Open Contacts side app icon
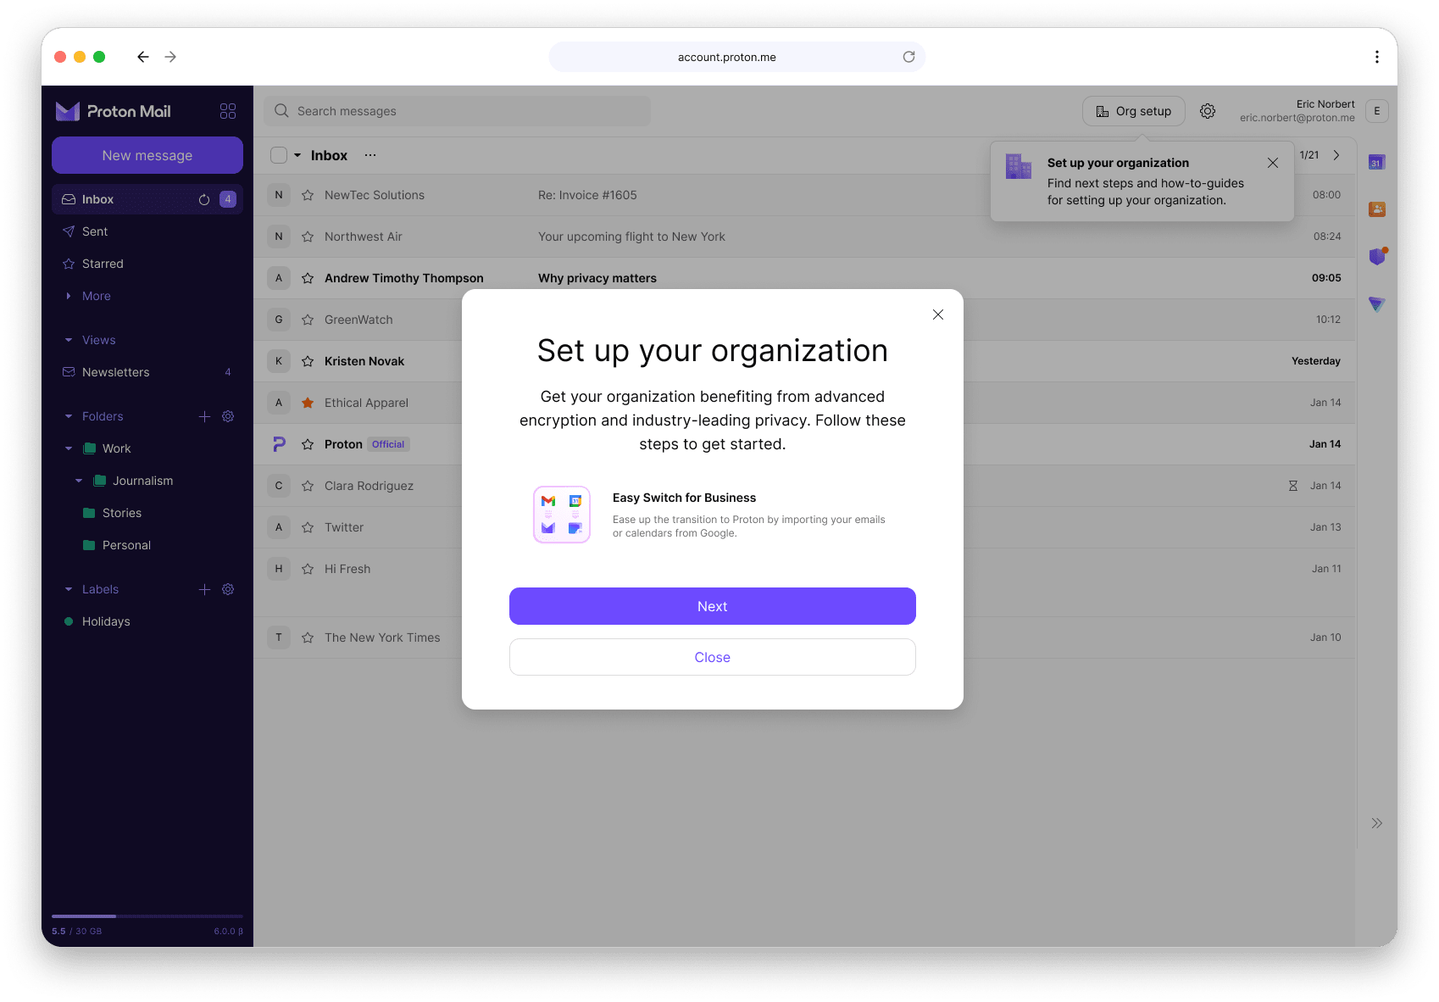 [x=1376, y=209]
